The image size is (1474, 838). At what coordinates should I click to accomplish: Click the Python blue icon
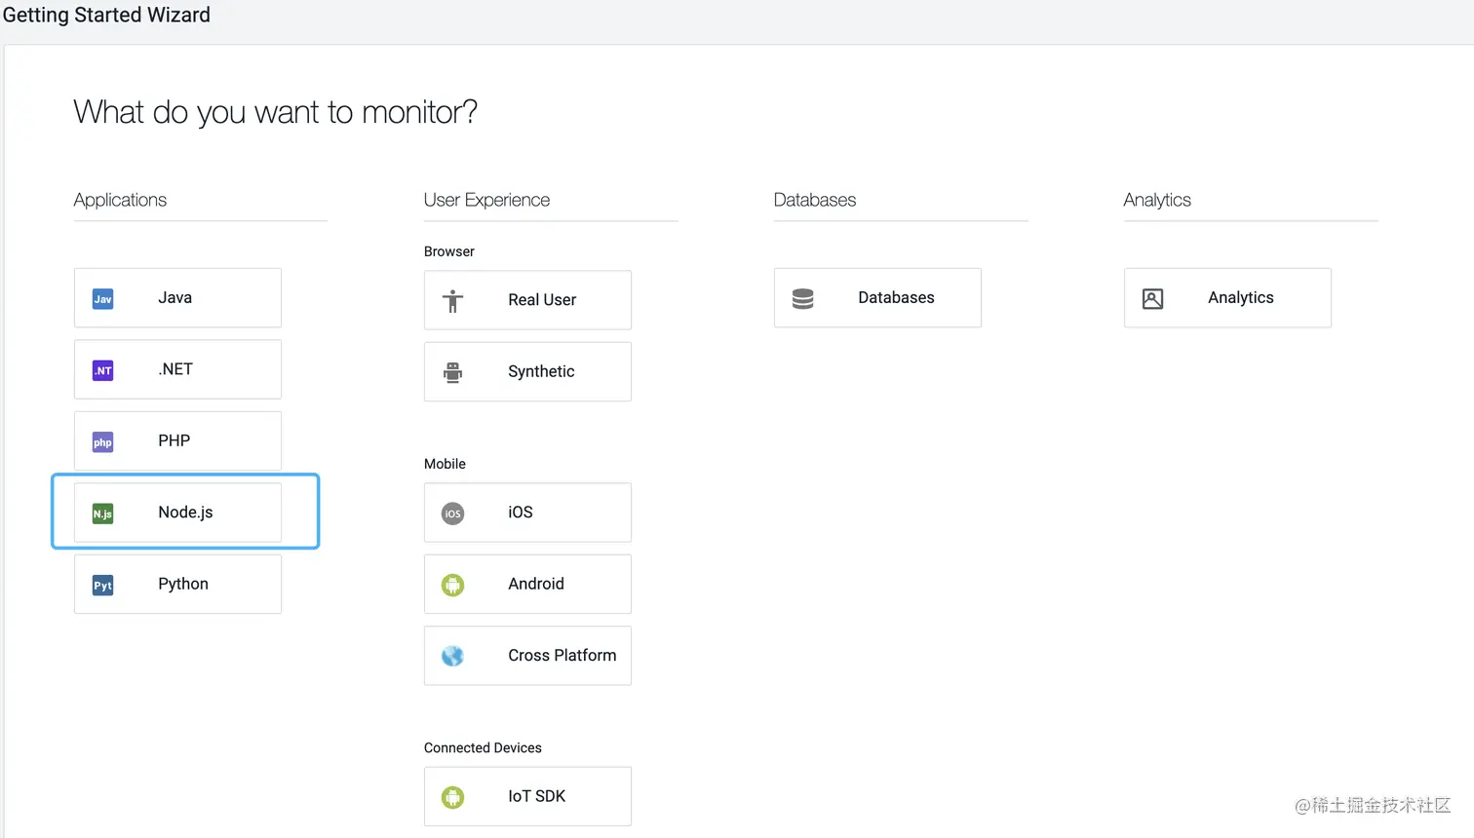102,585
